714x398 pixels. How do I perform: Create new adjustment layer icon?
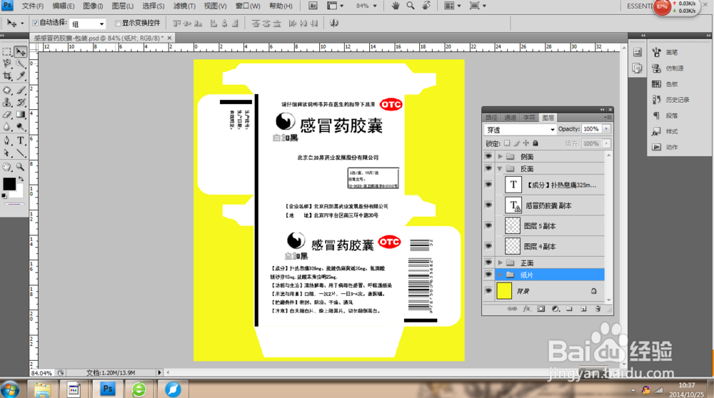pyautogui.click(x=555, y=309)
